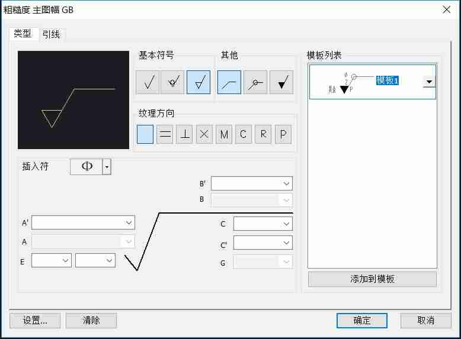
Task: Select the material-removal triangle symbol
Action: (199, 82)
